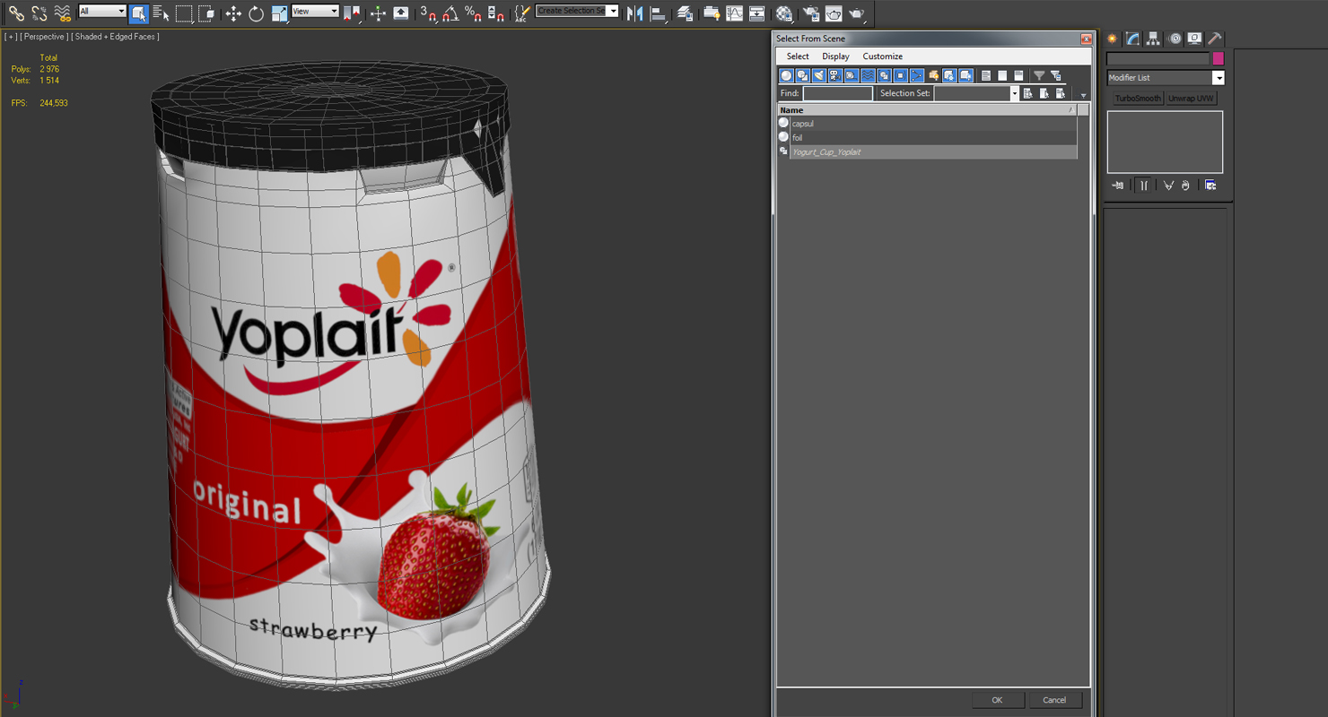Click the Select and Link tool
Screen dimensions: 1328x717
click(16, 13)
